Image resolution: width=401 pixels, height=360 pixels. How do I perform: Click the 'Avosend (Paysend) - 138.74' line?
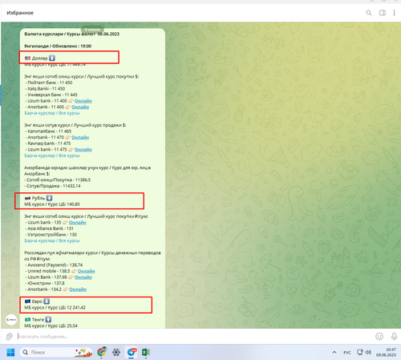pos(54,265)
